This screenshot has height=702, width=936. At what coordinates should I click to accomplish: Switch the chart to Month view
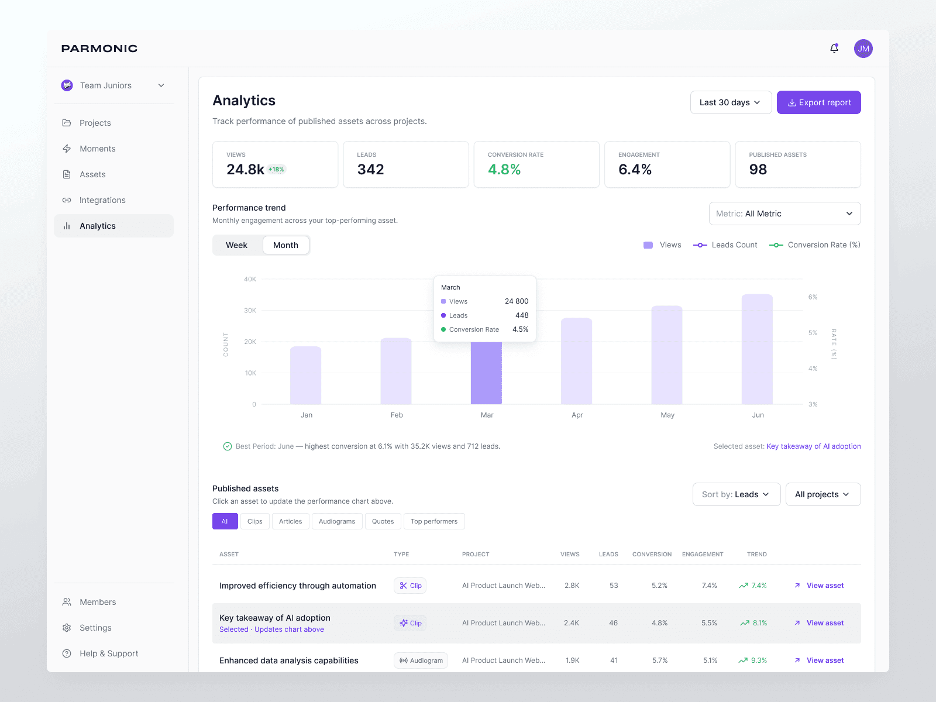click(285, 245)
